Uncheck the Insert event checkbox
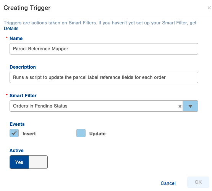Image resolution: width=212 pixels, height=191 pixels. tap(14, 133)
